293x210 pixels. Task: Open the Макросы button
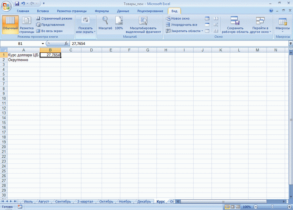(x=283, y=24)
